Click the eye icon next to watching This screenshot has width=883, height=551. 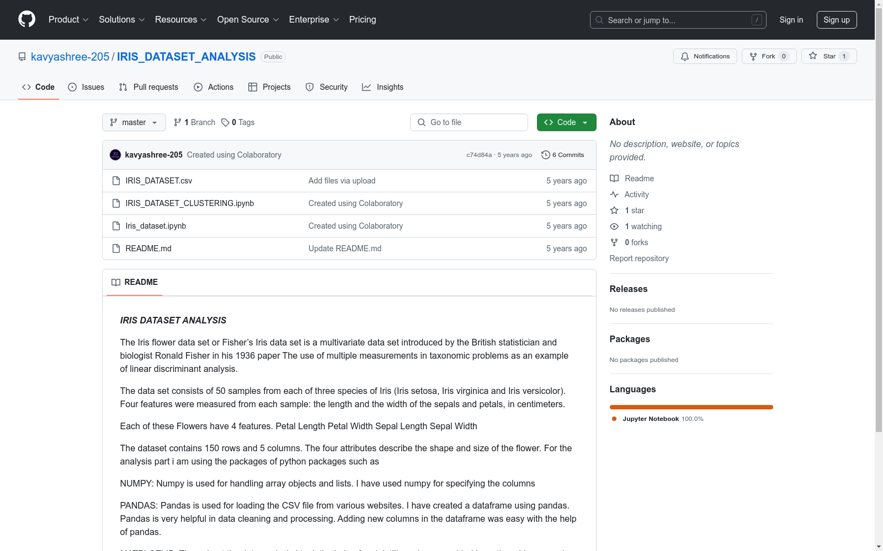tap(614, 226)
